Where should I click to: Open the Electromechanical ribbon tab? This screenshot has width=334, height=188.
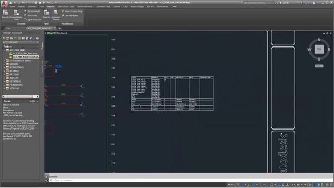pyautogui.click(x=85, y=7)
